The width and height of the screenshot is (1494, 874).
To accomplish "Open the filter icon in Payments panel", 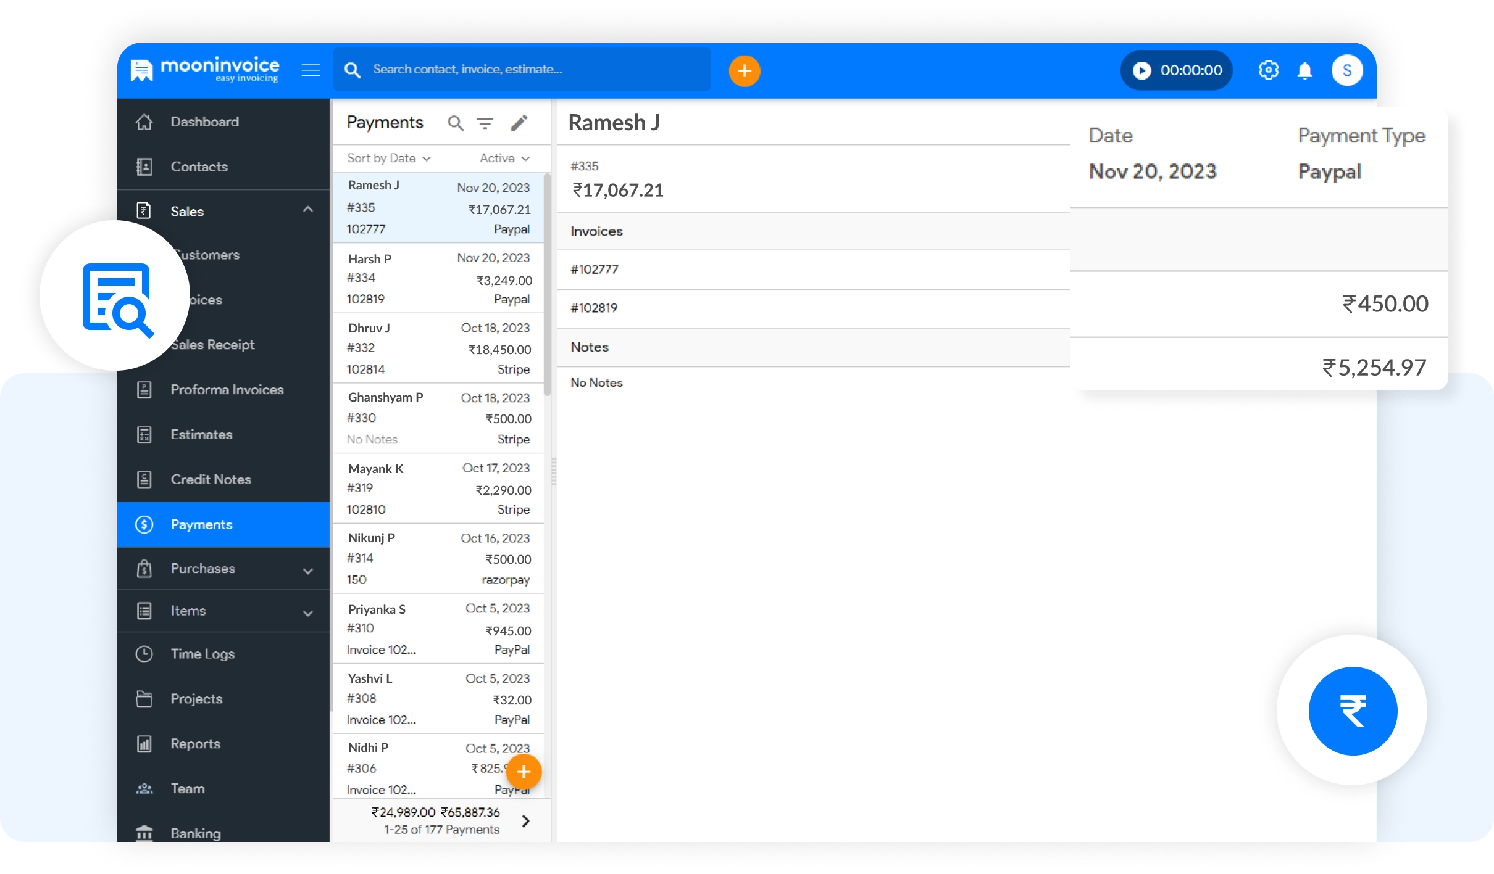I will [x=485, y=123].
